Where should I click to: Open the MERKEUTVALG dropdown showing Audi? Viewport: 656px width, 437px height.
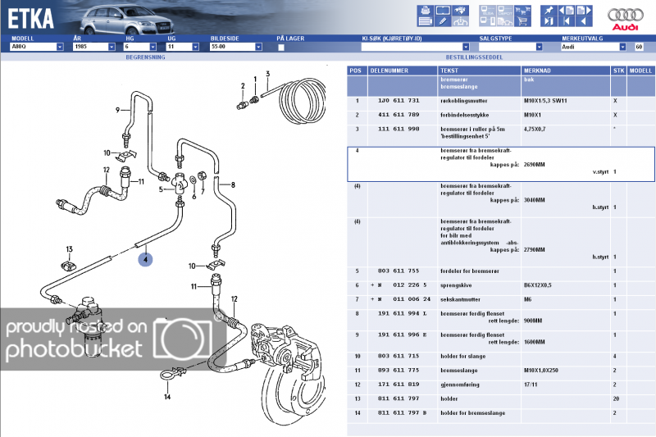(624, 48)
